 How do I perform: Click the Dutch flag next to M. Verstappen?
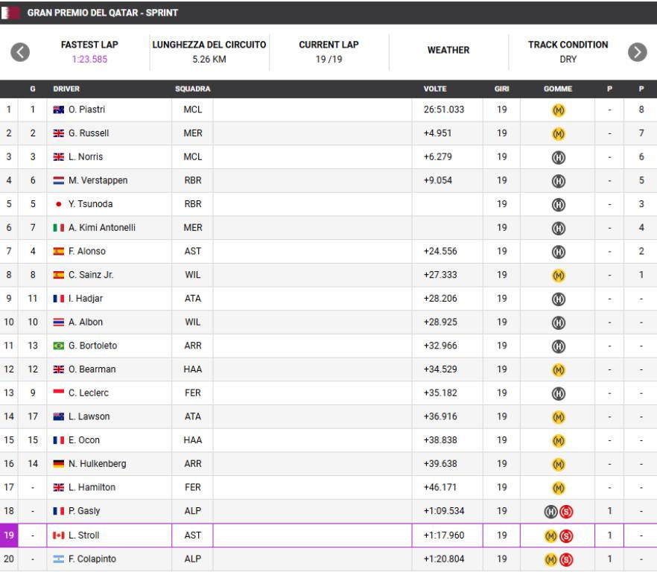click(59, 180)
